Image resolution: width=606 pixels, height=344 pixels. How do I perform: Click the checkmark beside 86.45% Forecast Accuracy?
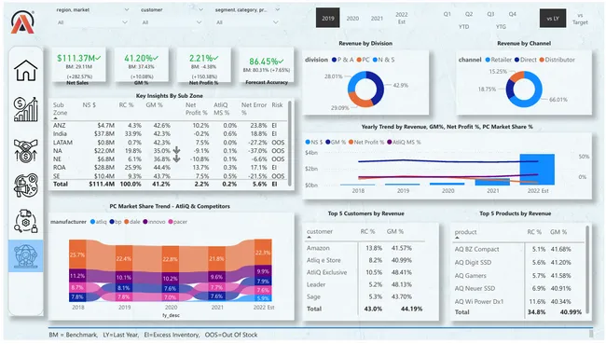point(281,62)
